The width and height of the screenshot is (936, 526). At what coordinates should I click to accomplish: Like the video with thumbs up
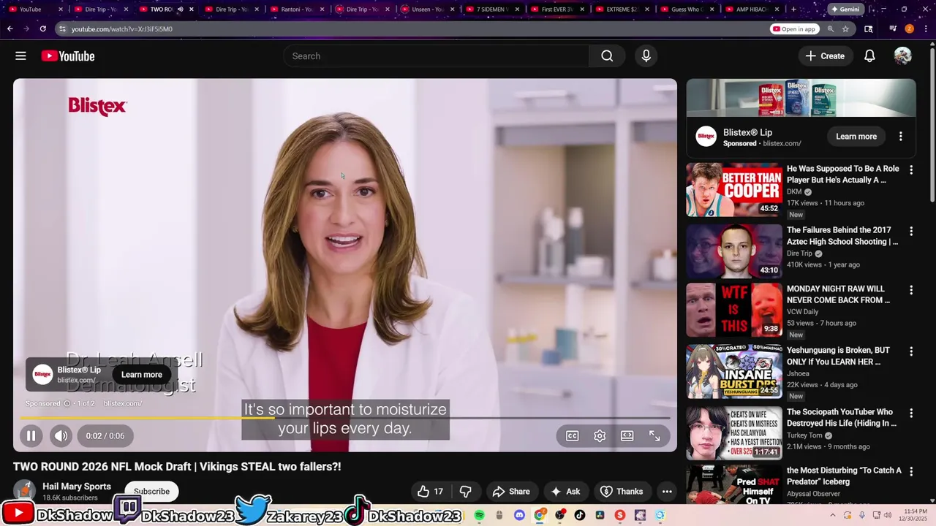point(430,492)
